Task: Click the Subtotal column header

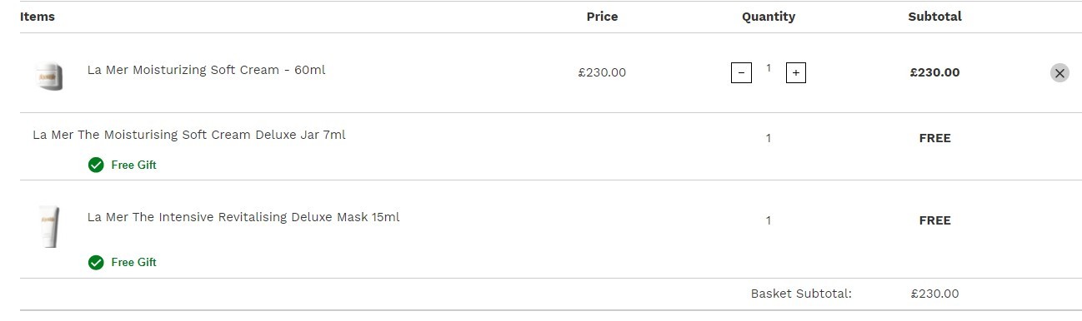Action: click(x=934, y=17)
